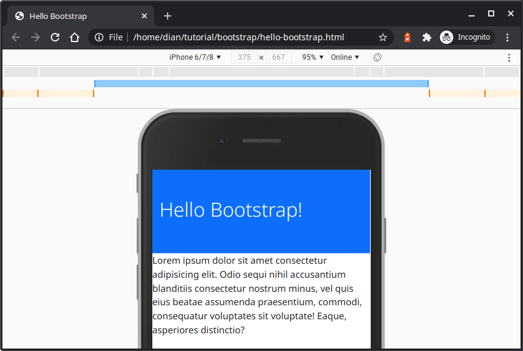Bookmark this page with star

point(383,37)
